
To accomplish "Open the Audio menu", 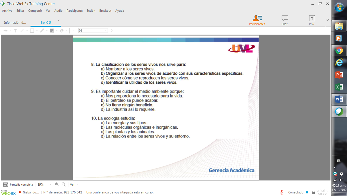I will coord(58,11).
